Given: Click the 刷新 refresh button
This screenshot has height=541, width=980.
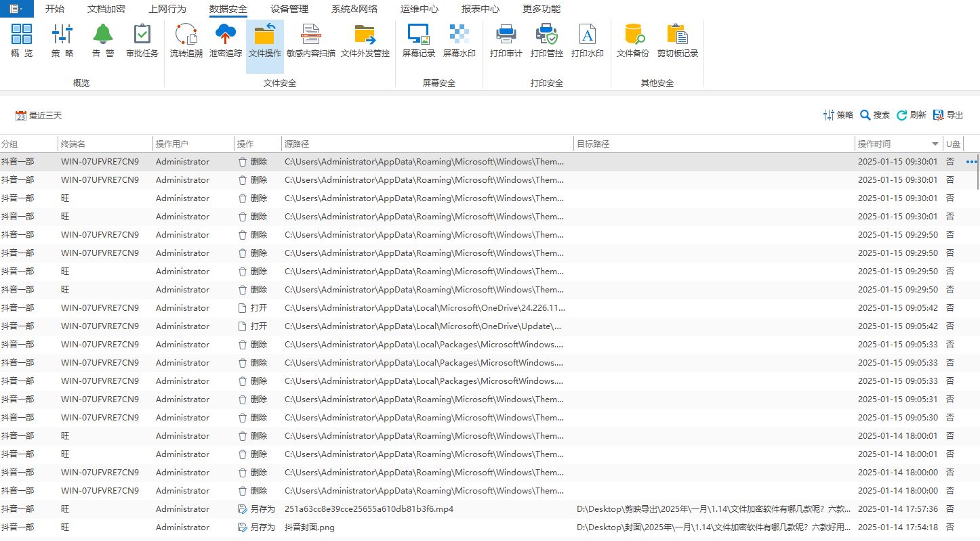Looking at the screenshot, I should point(912,115).
